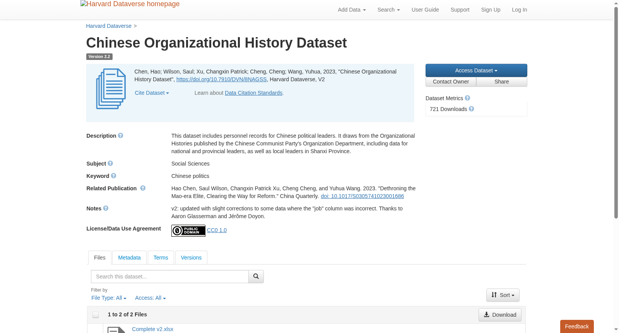Switch to the Versions tab
Image resolution: width=619 pixels, height=333 pixels.
click(191, 258)
